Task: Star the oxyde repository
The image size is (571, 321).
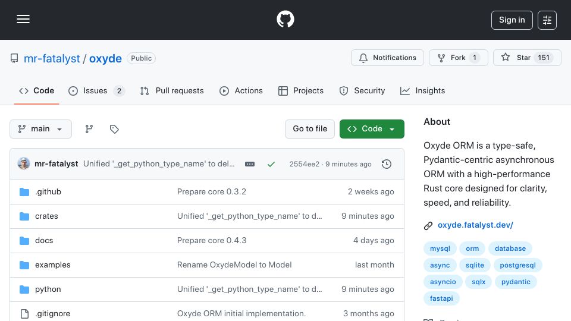Action: point(527,58)
